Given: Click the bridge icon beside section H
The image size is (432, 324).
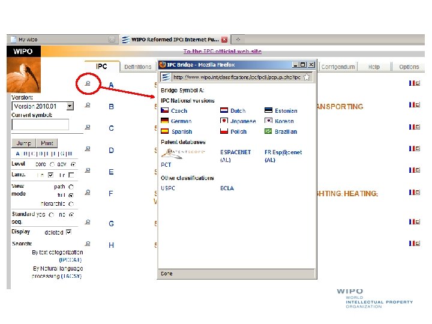Looking at the screenshot, I should tap(88, 244).
